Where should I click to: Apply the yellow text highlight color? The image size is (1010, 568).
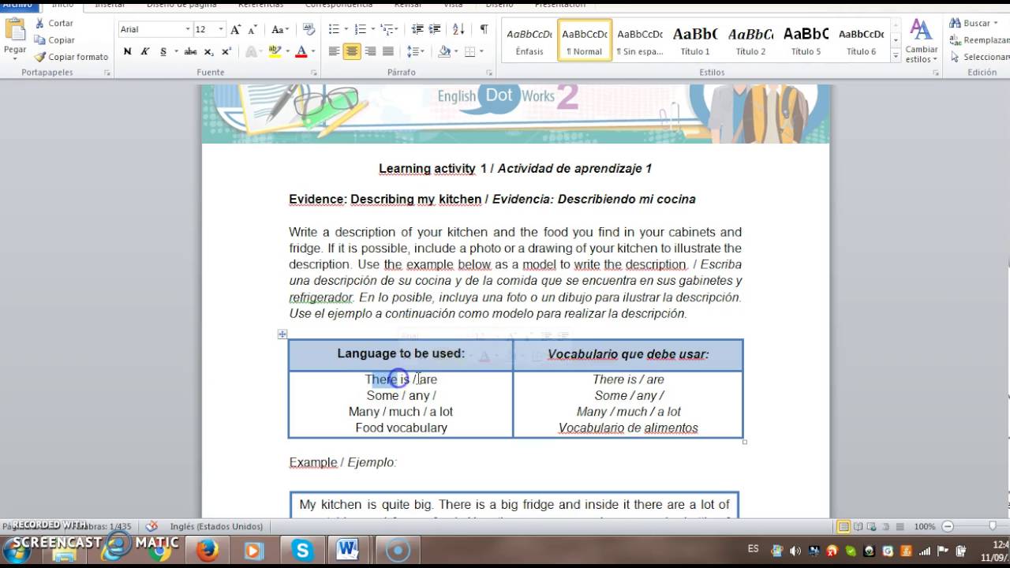pos(274,51)
